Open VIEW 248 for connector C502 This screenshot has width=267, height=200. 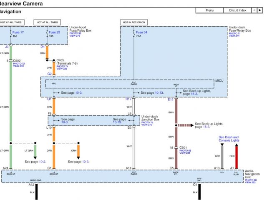tap(18, 66)
